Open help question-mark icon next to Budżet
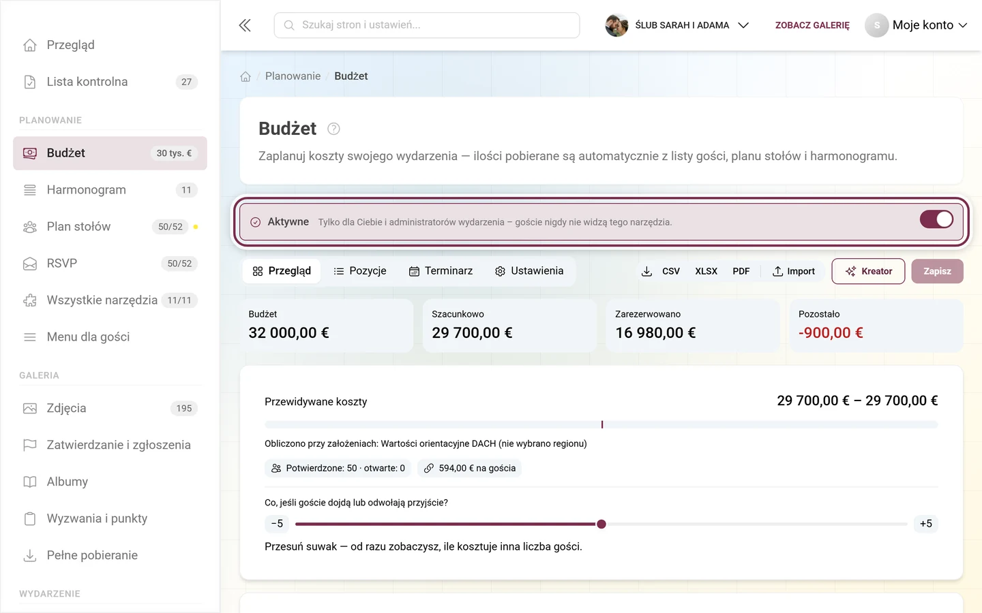The height and width of the screenshot is (613, 982). pos(333,129)
